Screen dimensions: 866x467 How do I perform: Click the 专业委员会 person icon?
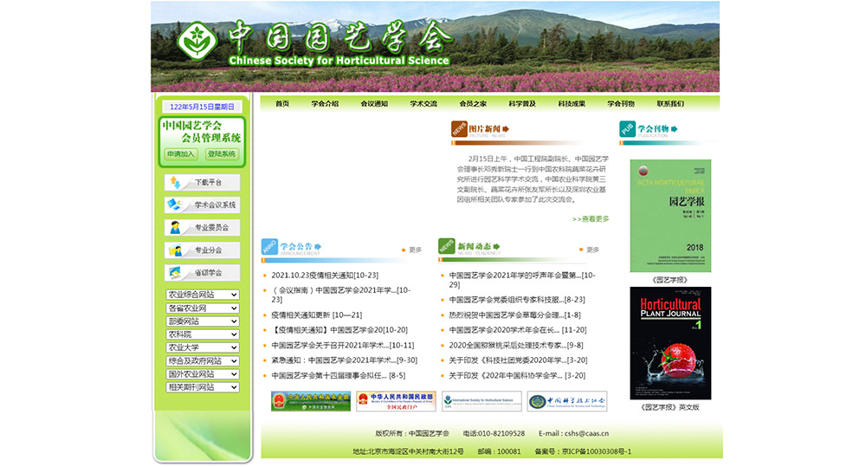pyautogui.click(x=175, y=227)
